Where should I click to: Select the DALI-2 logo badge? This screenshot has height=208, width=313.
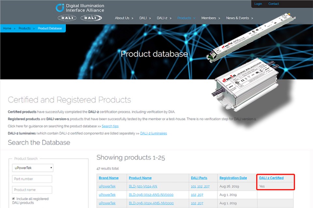click(91, 18)
